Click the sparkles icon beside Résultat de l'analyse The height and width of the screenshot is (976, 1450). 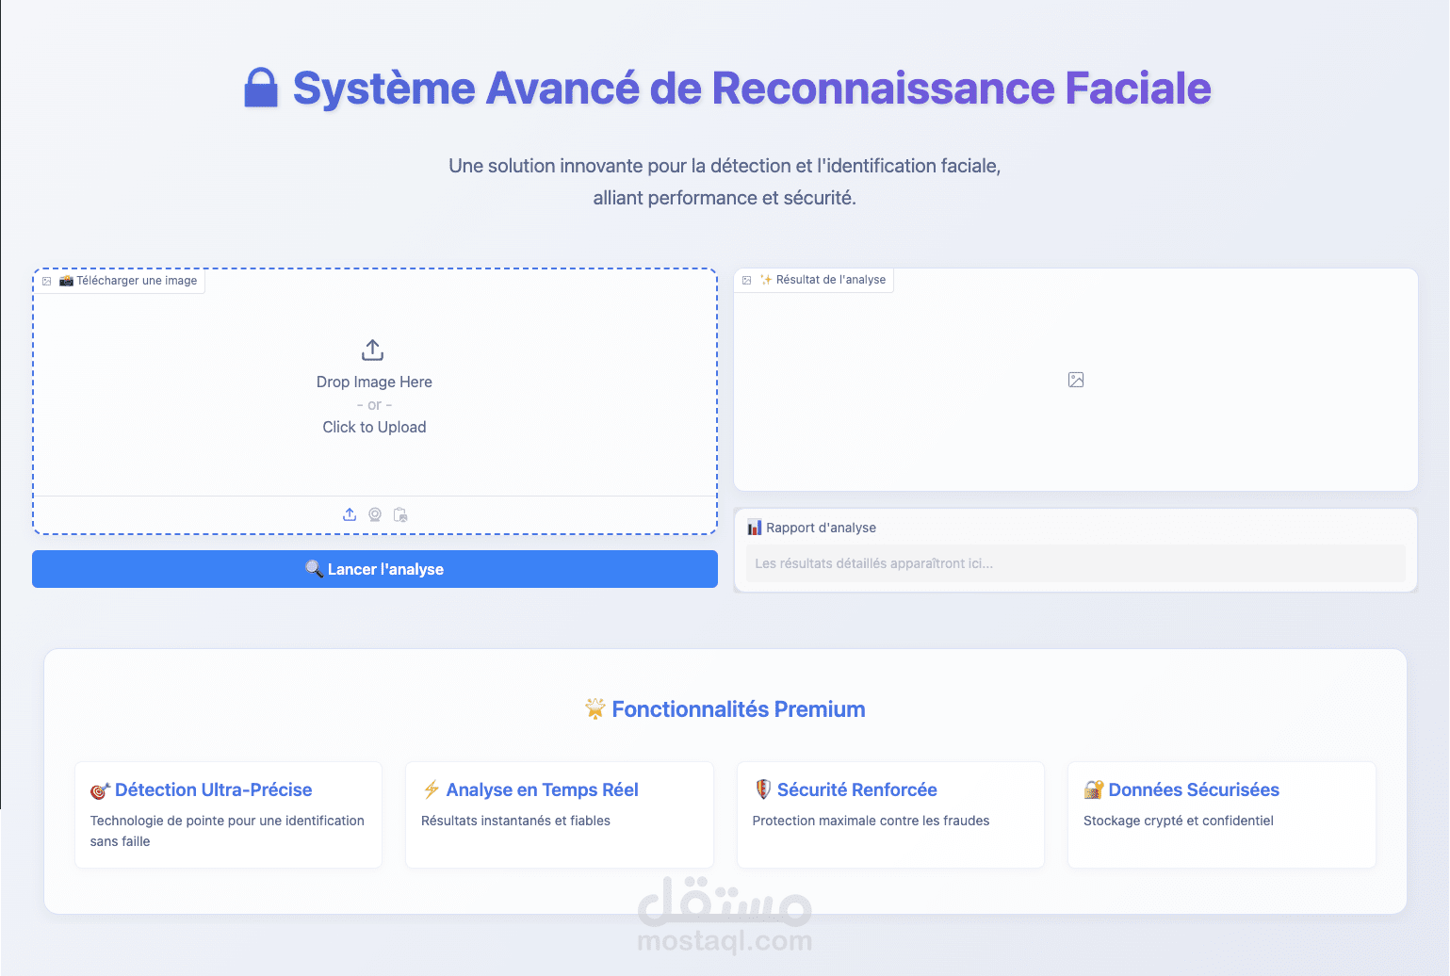tap(767, 279)
